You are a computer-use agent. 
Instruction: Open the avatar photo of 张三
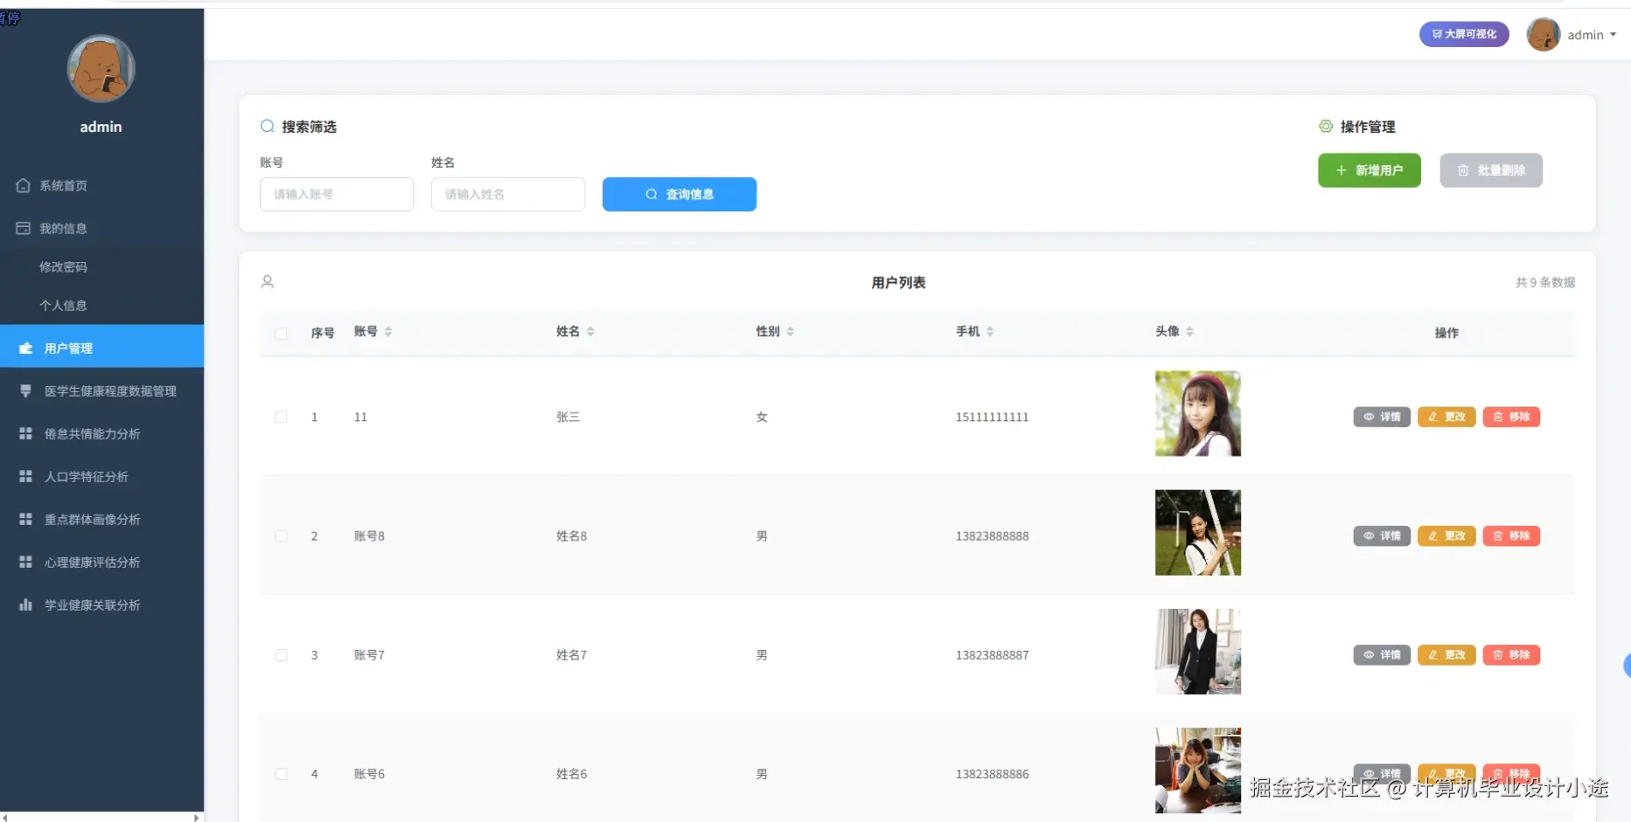coord(1198,413)
